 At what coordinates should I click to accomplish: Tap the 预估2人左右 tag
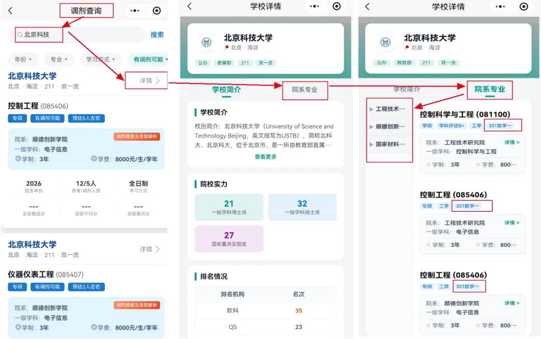[x=86, y=286]
